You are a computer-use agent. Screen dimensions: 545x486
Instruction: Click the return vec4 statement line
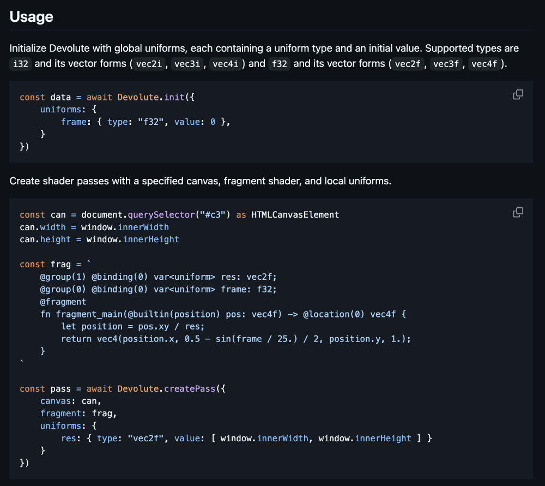pyautogui.click(x=235, y=339)
